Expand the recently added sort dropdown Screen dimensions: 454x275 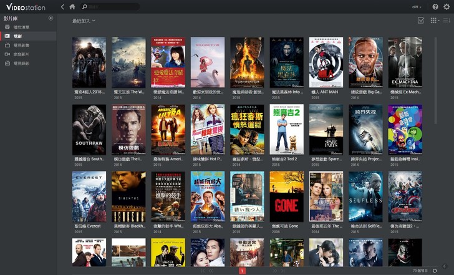pyautogui.click(x=84, y=21)
